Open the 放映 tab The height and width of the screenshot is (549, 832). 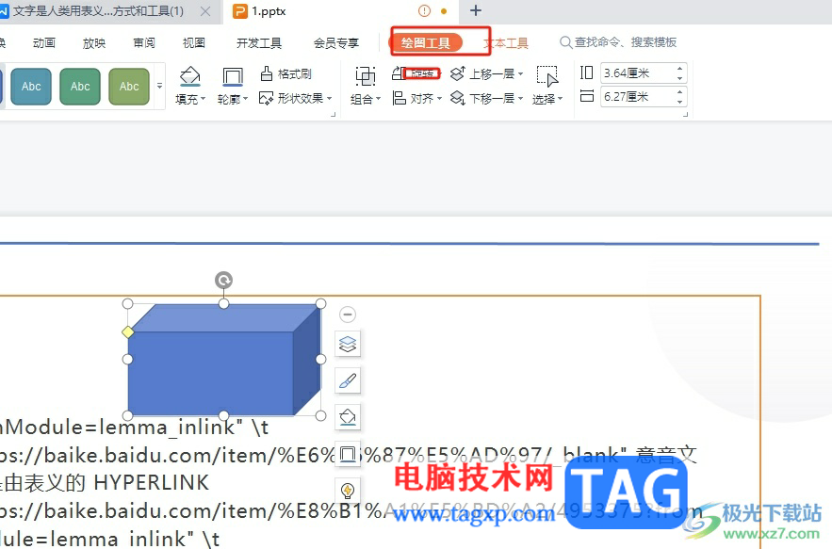tap(94, 43)
